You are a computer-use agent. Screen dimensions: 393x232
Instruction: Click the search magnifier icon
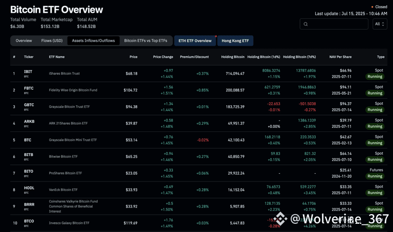[305, 24]
